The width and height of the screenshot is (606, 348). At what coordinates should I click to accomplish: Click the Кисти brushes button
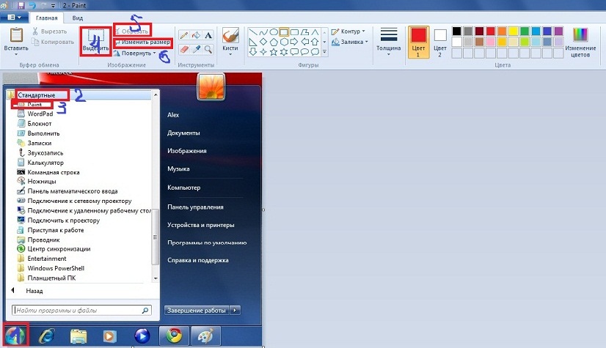pyautogui.click(x=230, y=42)
